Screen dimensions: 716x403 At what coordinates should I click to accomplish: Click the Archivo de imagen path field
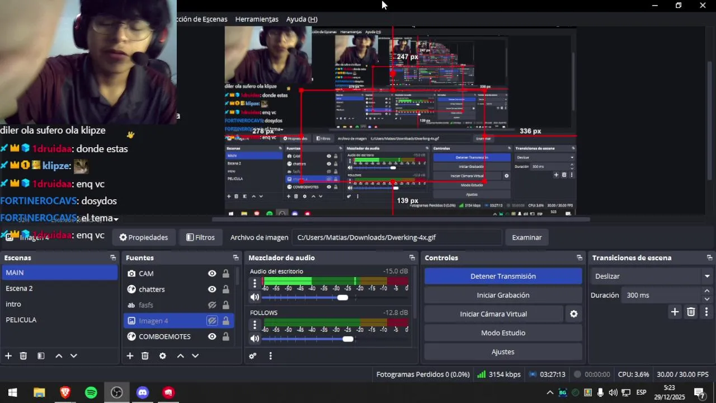pyautogui.click(x=396, y=237)
